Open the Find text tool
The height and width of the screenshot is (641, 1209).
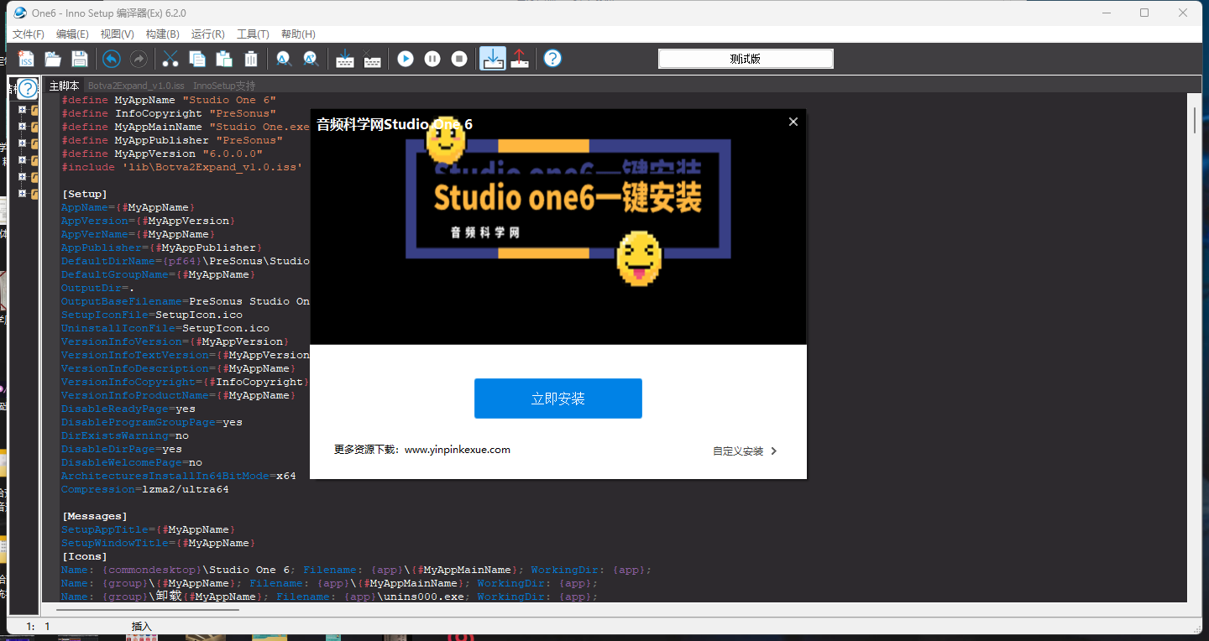point(284,59)
